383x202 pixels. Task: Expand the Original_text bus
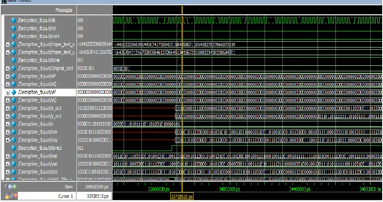[x=8, y=69]
